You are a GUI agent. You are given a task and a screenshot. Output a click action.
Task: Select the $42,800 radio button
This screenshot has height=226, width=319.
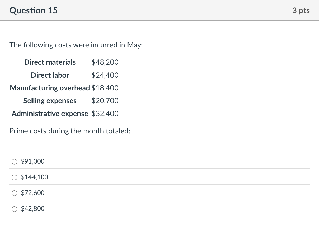(14, 209)
